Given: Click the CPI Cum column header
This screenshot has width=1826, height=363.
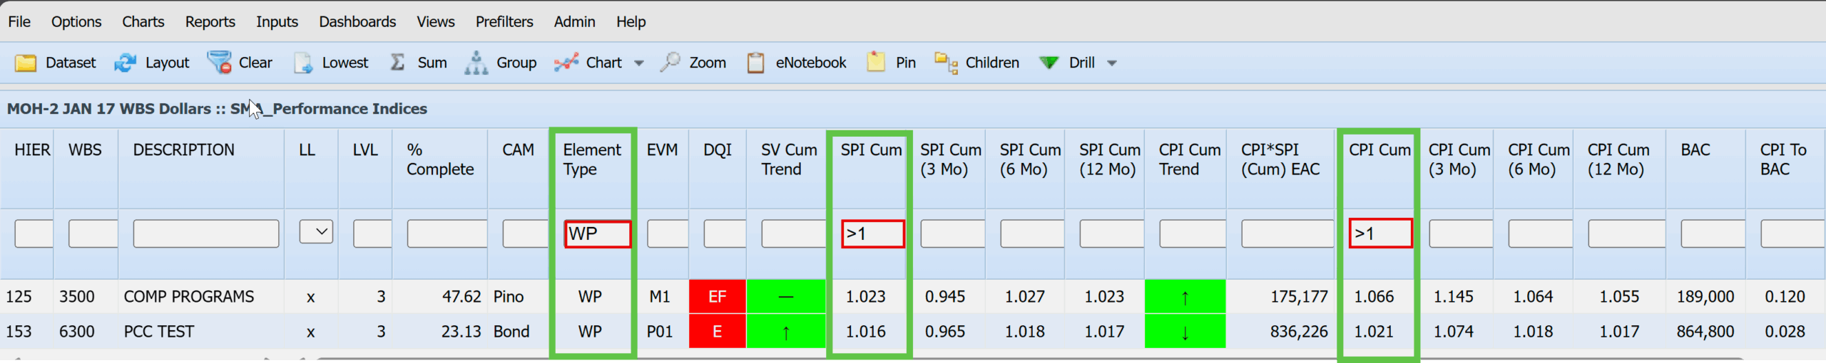Looking at the screenshot, I should click(1379, 150).
